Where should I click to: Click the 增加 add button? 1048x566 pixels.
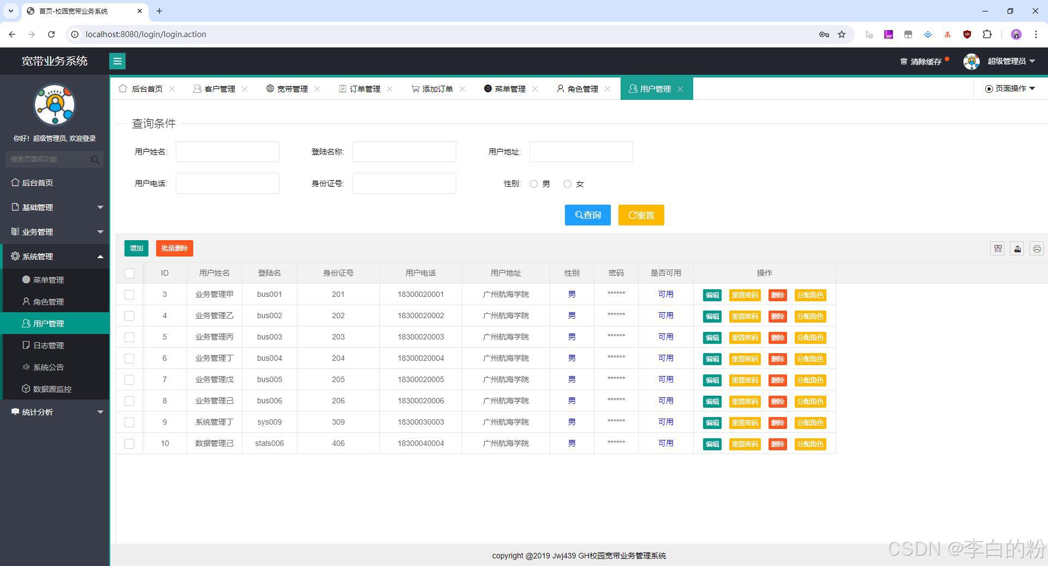coord(136,248)
